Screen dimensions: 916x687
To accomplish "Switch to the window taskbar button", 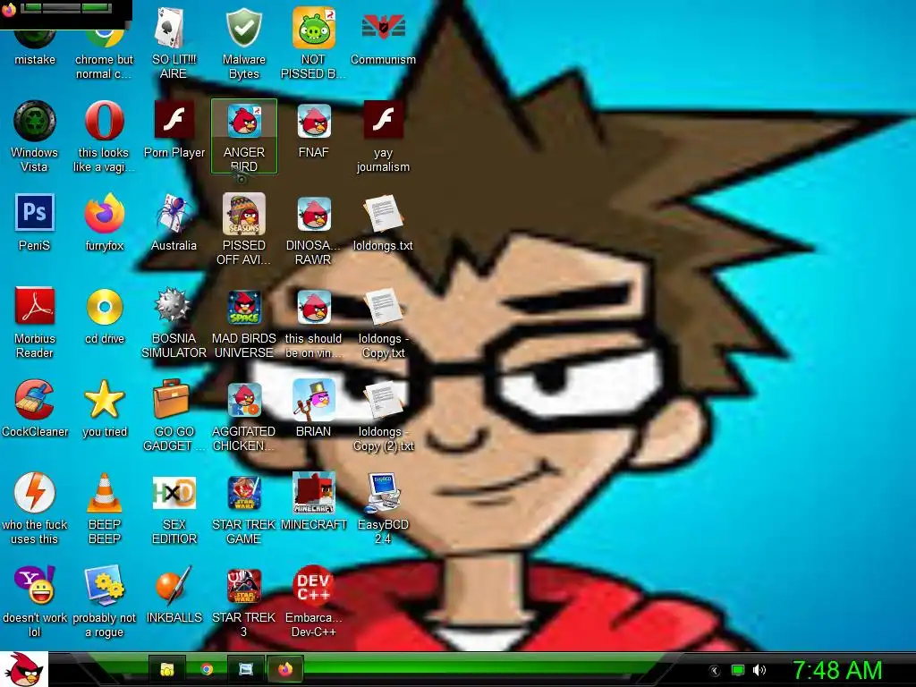I will (x=246, y=669).
